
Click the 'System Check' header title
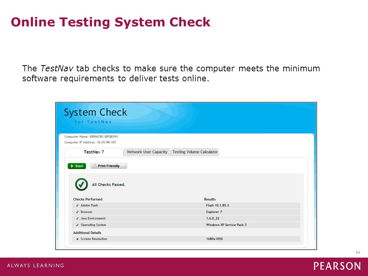pyautogui.click(x=95, y=112)
